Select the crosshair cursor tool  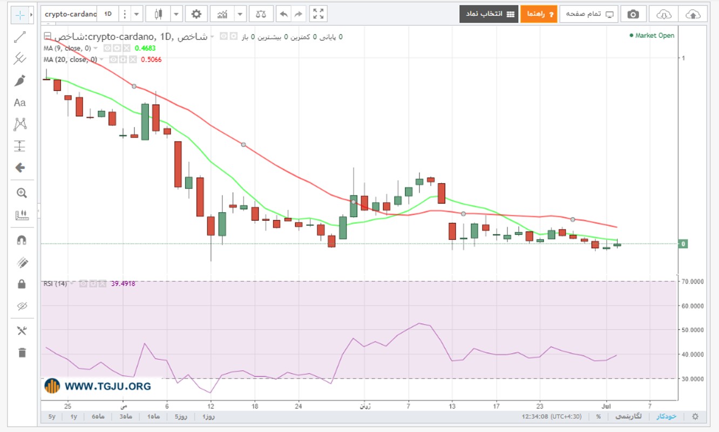click(19, 15)
